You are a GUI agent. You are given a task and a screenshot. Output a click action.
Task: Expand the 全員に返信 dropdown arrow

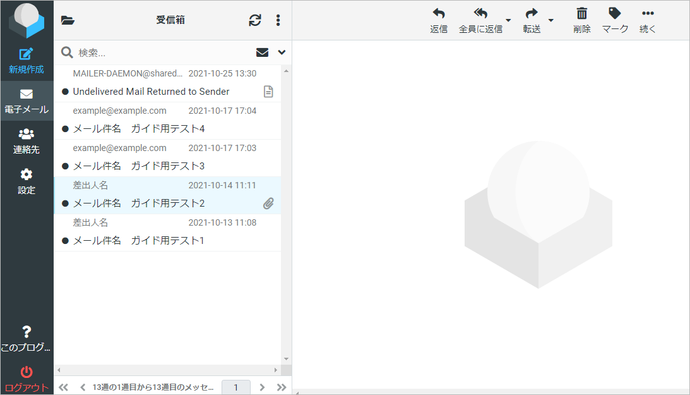(508, 20)
